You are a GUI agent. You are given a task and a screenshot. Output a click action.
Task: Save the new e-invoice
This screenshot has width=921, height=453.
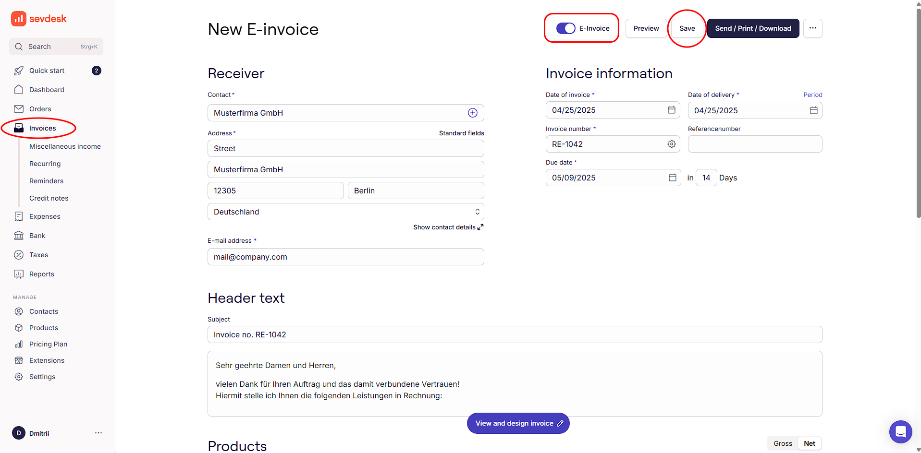pyautogui.click(x=687, y=28)
